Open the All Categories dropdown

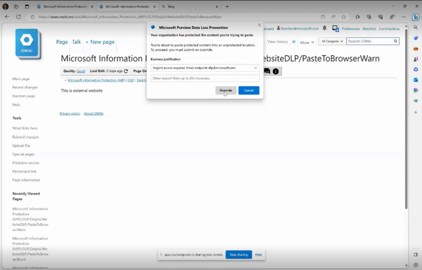333,41
